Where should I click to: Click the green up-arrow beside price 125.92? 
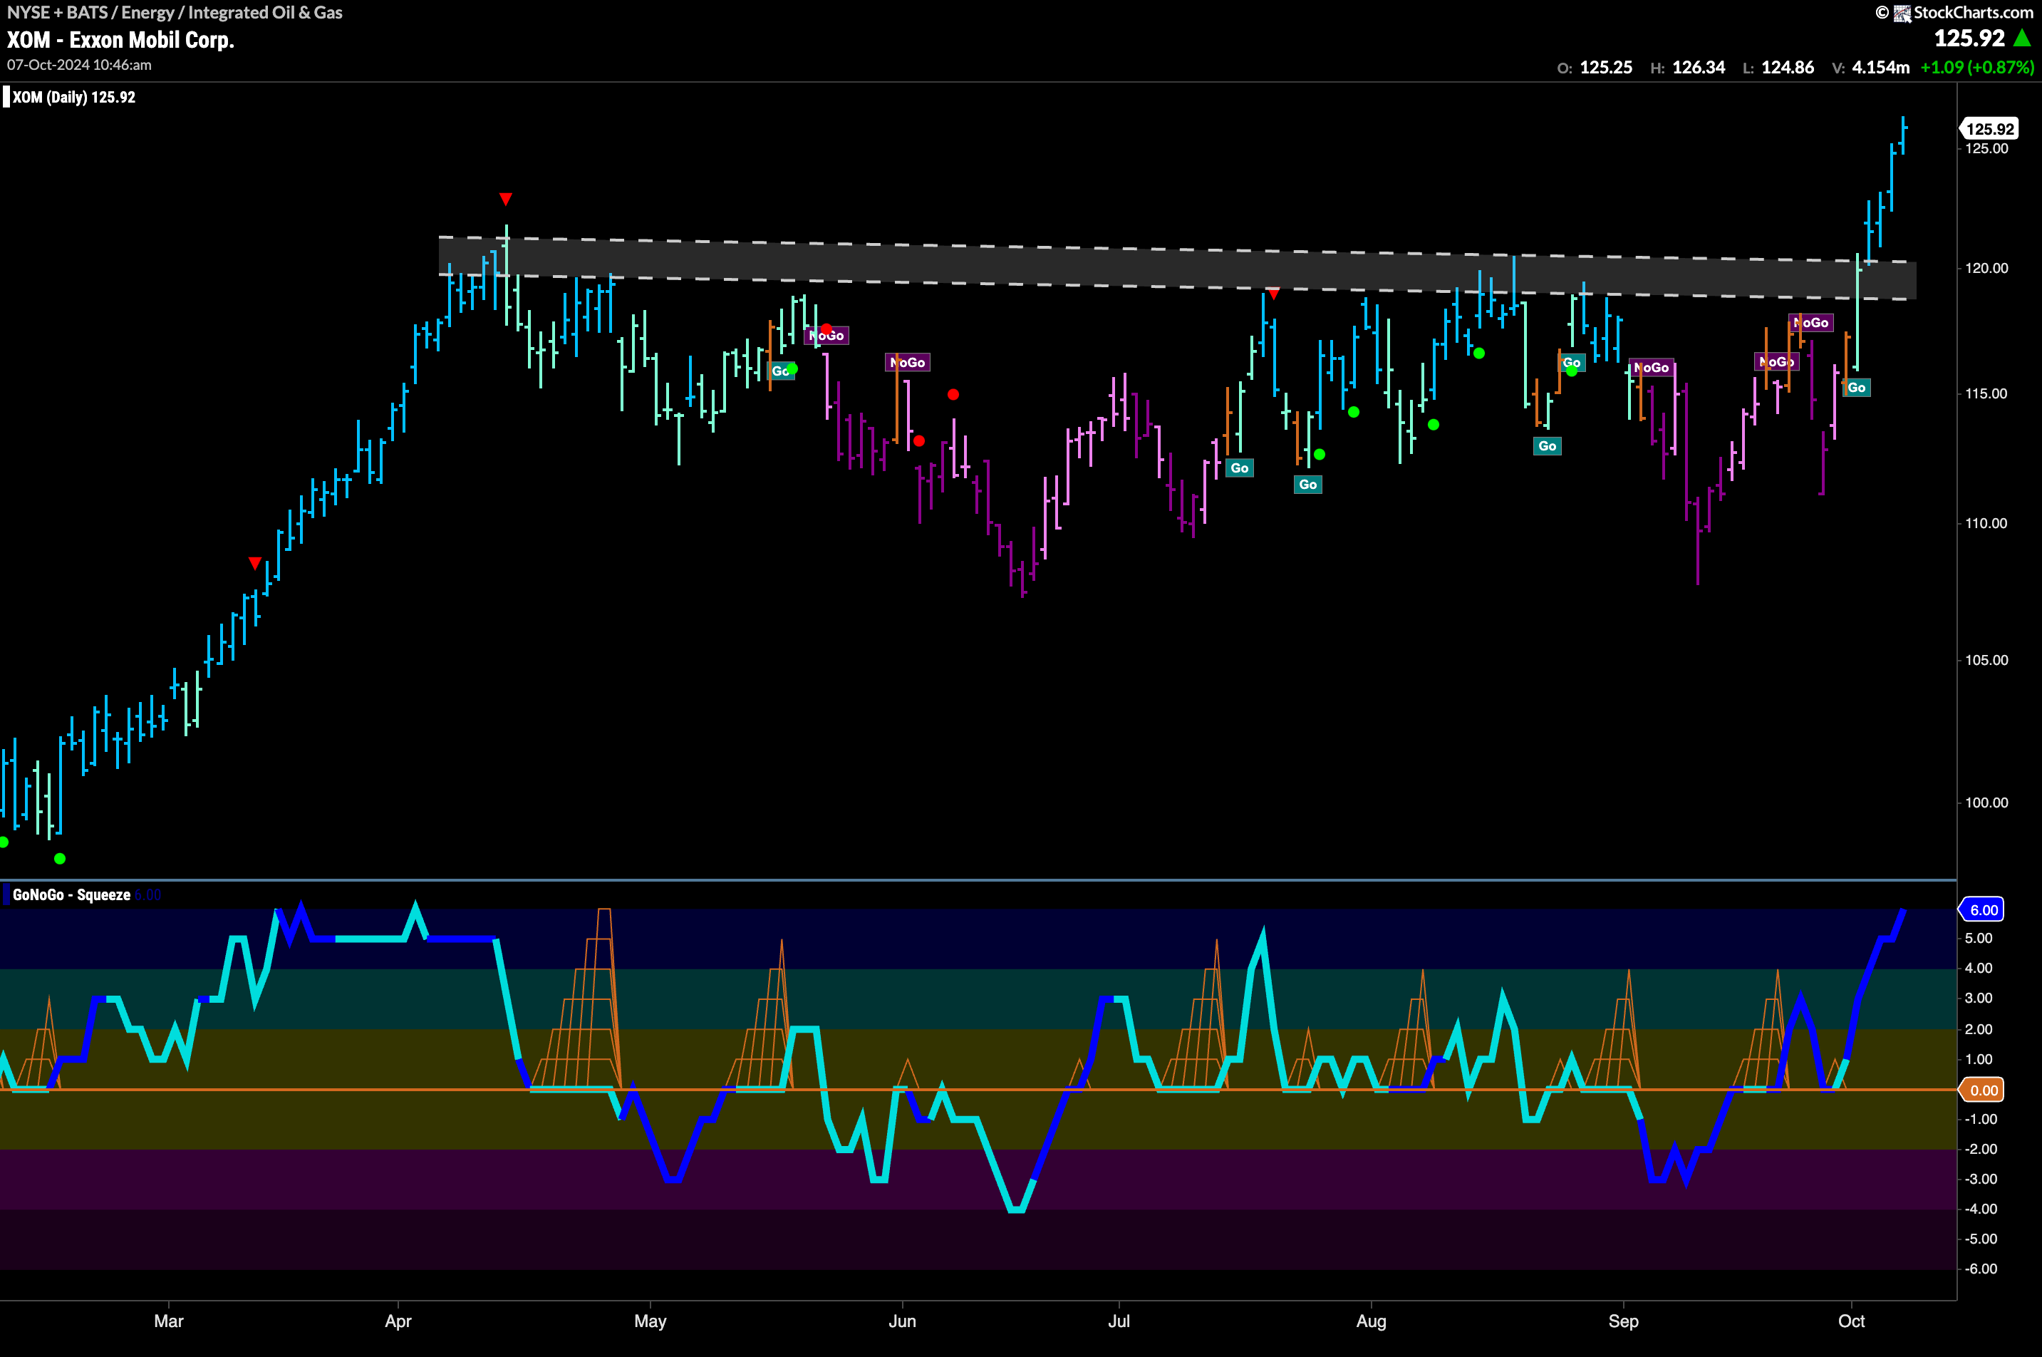[x=2023, y=38]
